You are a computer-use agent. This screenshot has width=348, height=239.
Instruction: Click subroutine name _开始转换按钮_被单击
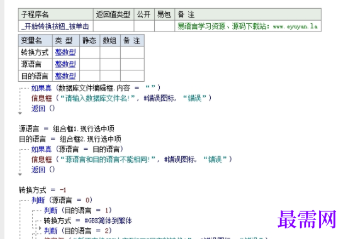tap(55, 26)
